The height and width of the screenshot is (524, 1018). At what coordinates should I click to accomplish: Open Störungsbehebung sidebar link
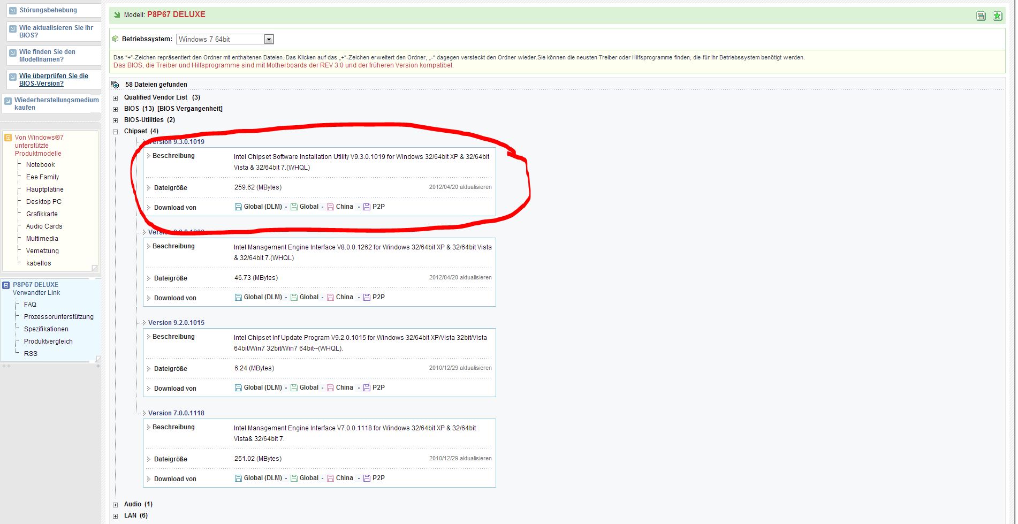[48, 10]
